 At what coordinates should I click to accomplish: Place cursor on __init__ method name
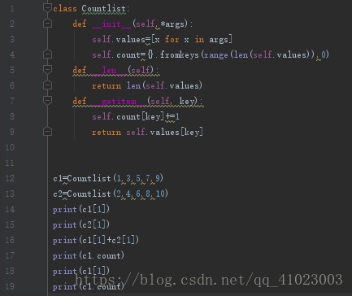[x=111, y=24]
